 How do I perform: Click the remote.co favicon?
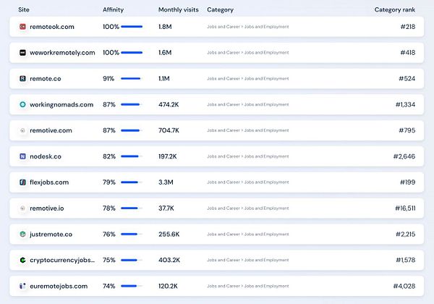[x=22, y=79]
